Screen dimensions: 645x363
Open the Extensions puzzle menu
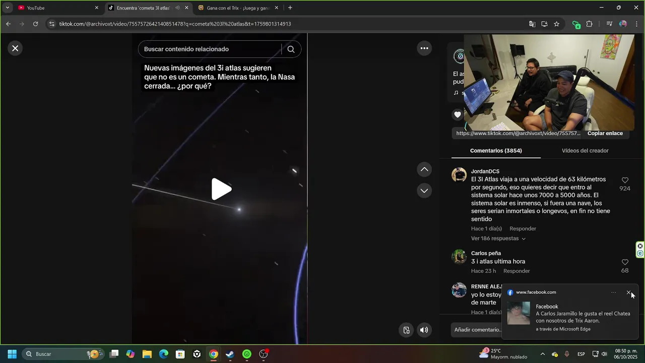(589, 24)
